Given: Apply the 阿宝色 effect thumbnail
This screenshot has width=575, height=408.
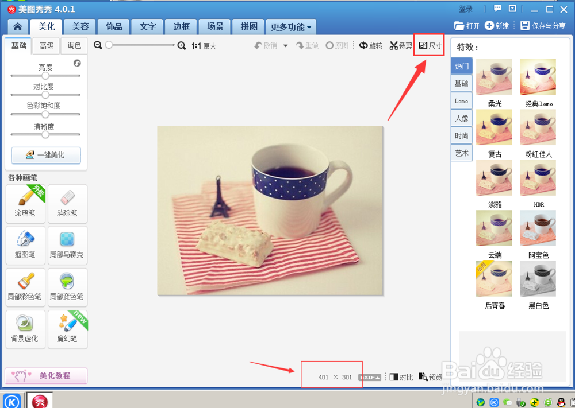Looking at the screenshot, I should (x=538, y=228).
